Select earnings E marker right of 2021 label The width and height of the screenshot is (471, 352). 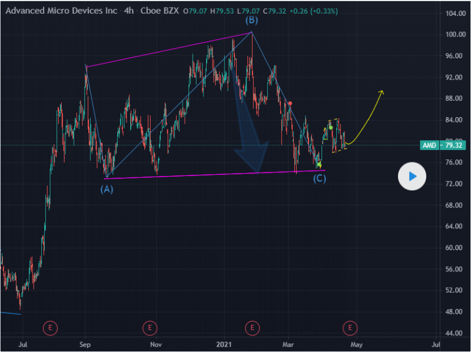(252, 327)
